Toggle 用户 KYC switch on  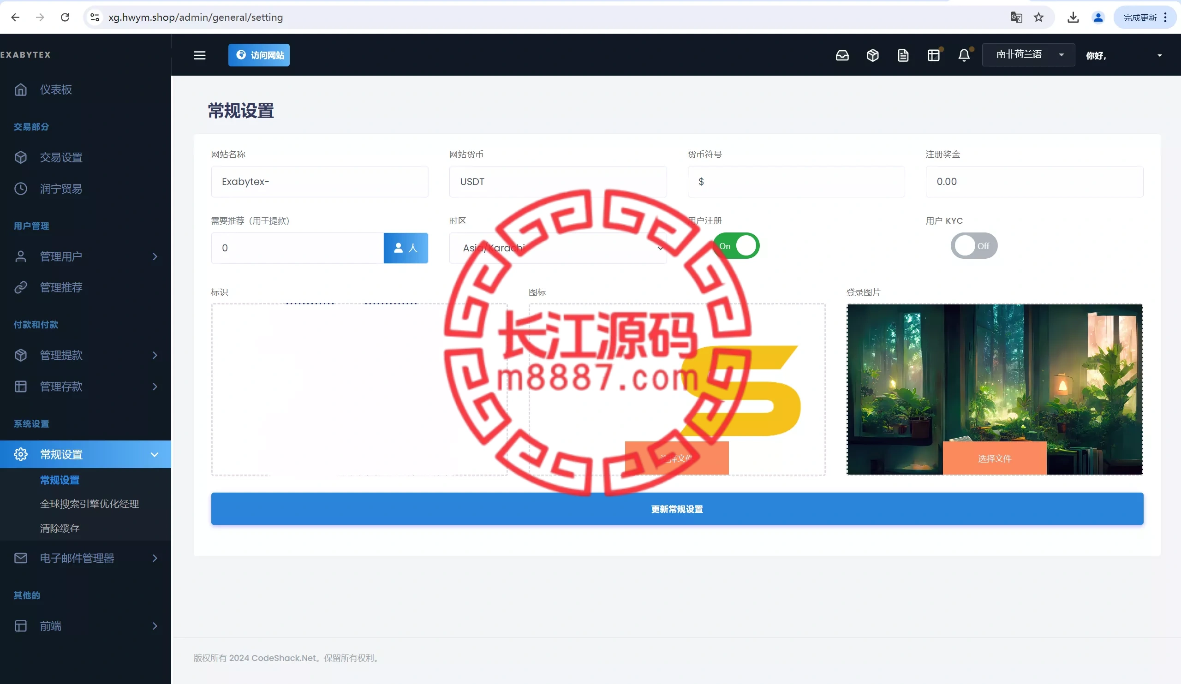pos(974,245)
